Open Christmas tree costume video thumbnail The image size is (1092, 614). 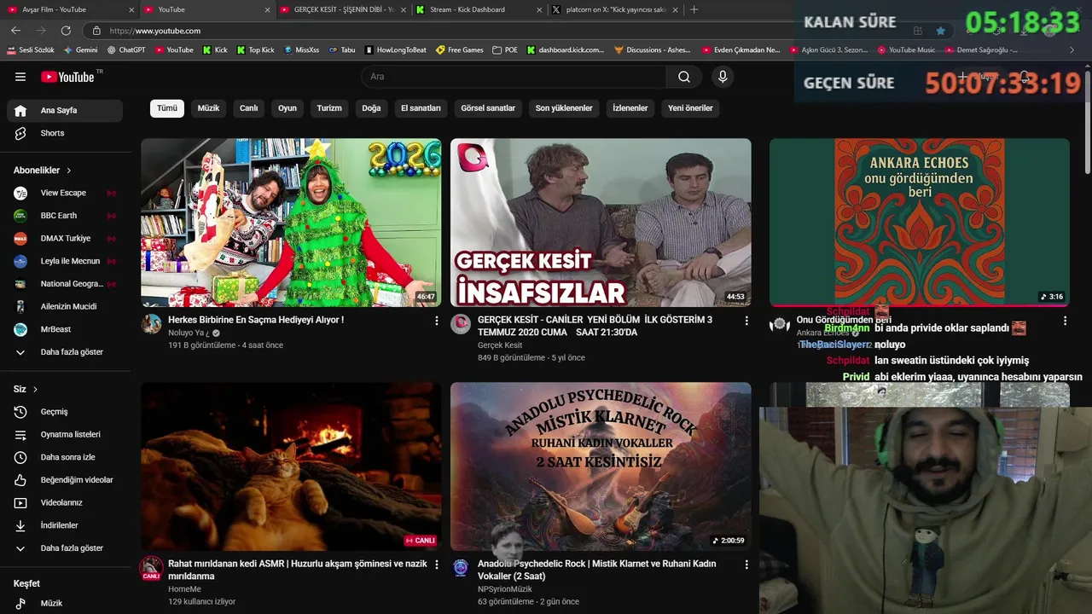tap(291, 223)
